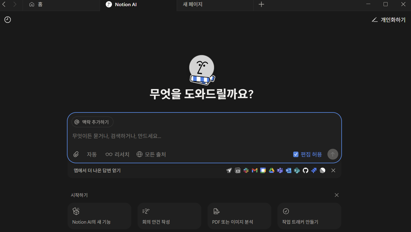Open the chat history clock icon
This screenshot has width=411, height=232.
pos(7,19)
